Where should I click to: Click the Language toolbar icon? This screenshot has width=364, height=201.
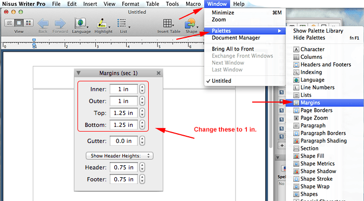80,23
